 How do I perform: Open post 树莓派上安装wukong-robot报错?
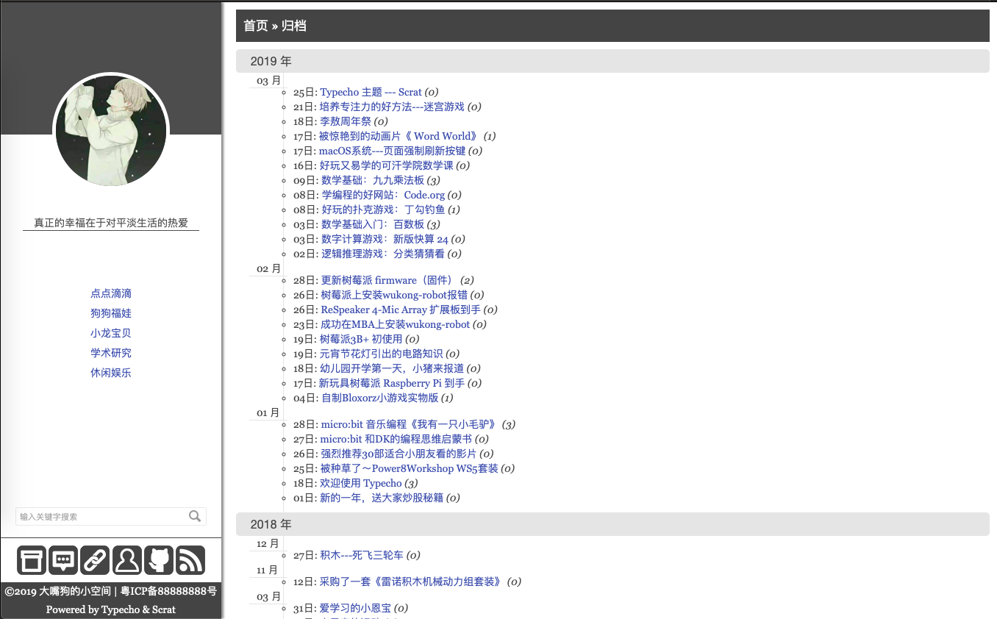(x=394, y=295)
